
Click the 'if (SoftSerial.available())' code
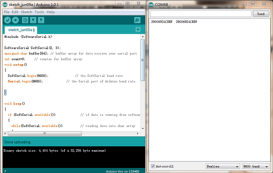tap(32, 115)
